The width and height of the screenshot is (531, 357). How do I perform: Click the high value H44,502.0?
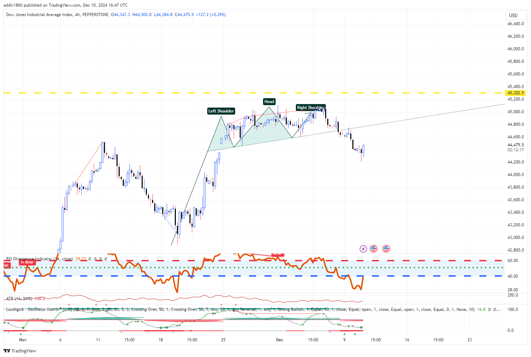click(x=142, y=15)
